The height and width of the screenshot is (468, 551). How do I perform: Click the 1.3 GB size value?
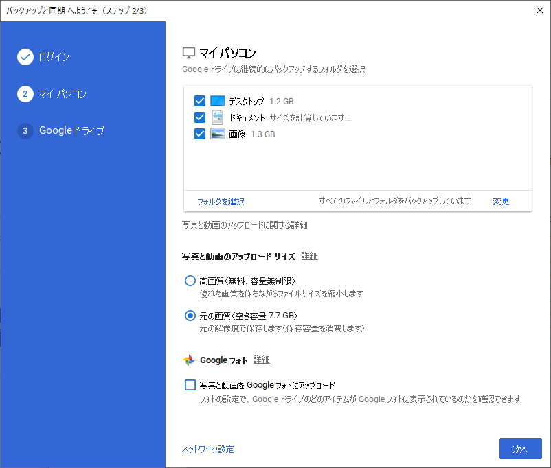coord(263,134)
